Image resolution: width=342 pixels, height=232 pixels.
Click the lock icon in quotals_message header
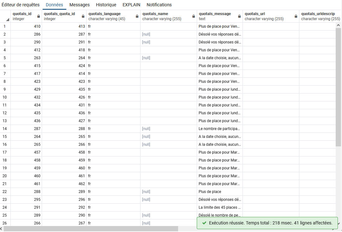[239, 16]
